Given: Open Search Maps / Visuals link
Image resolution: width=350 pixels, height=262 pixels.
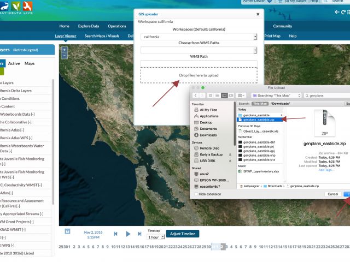Looking at the screenshot, I should click(102, 36).
